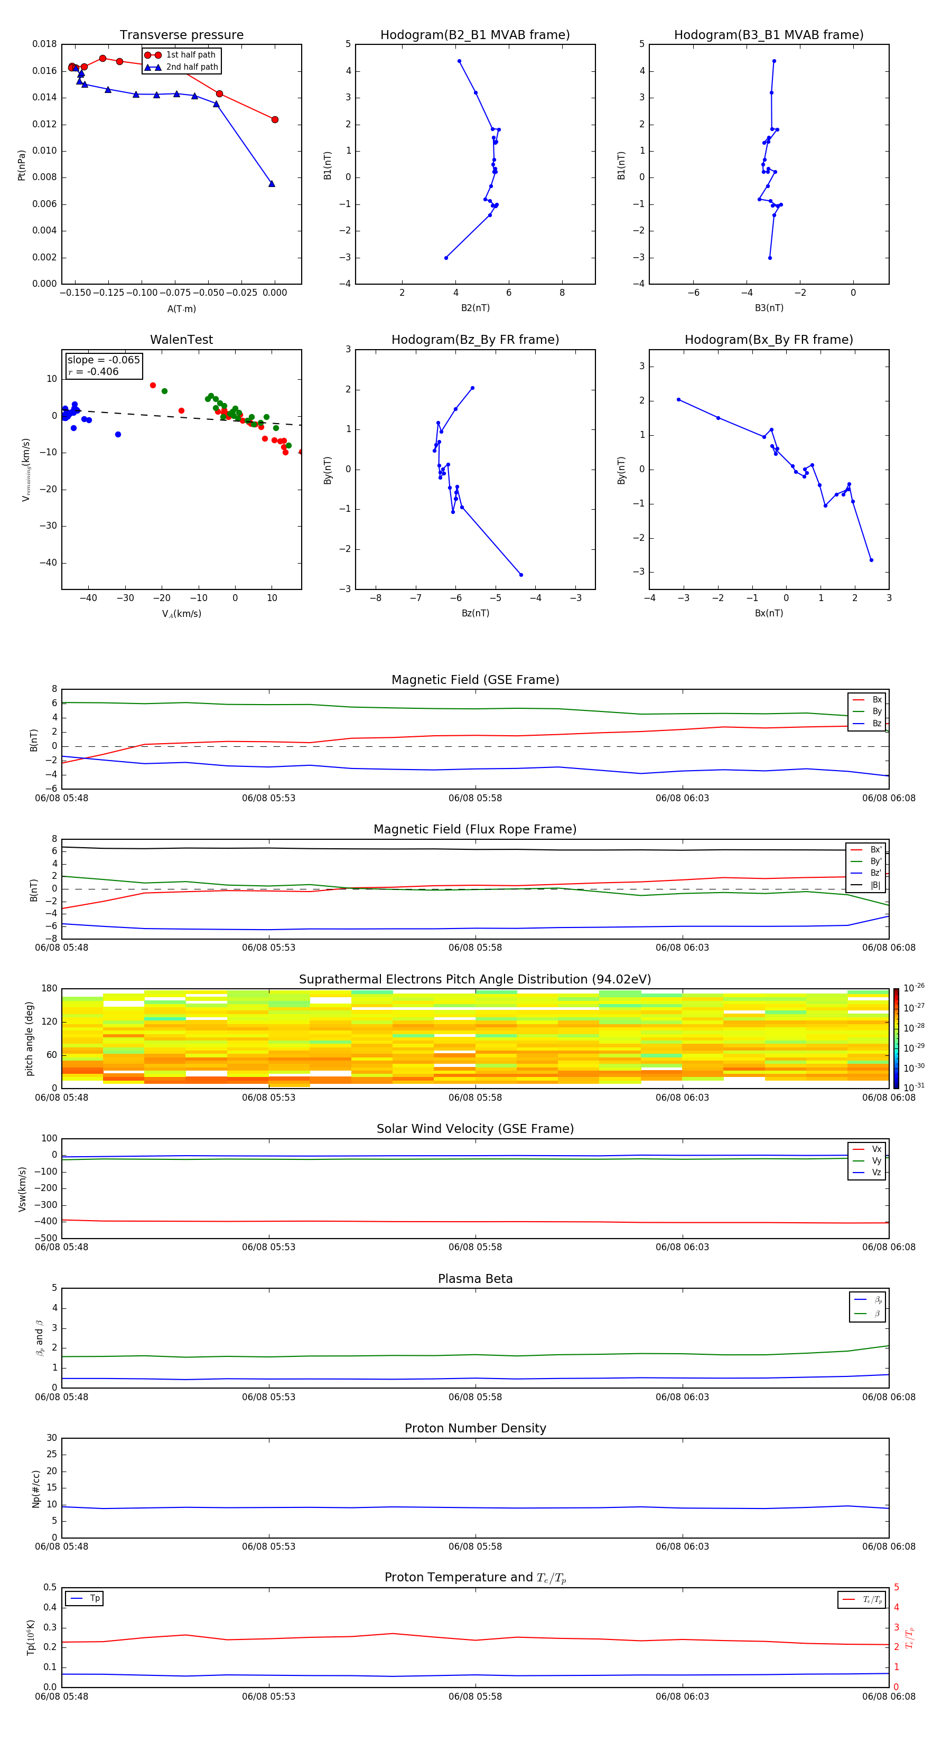Image resolution: width=951 pixels, height=1743 pixels.
Task: Select 'Tp' legend in proton temperature panel
Action: coord(84,1598)
